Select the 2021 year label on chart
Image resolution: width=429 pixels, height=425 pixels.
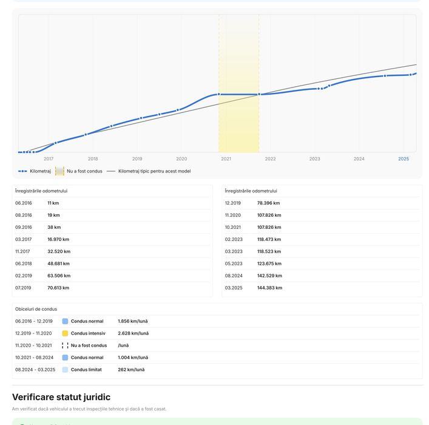226,159
